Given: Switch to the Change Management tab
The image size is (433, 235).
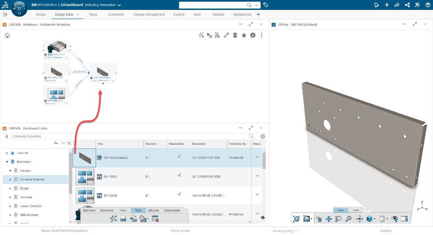Looking at the screenshot, I should (149, 14).
